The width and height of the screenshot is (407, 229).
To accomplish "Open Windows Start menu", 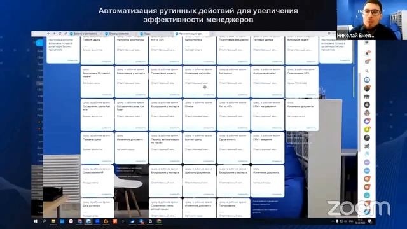I will click(x=36, y=221).
